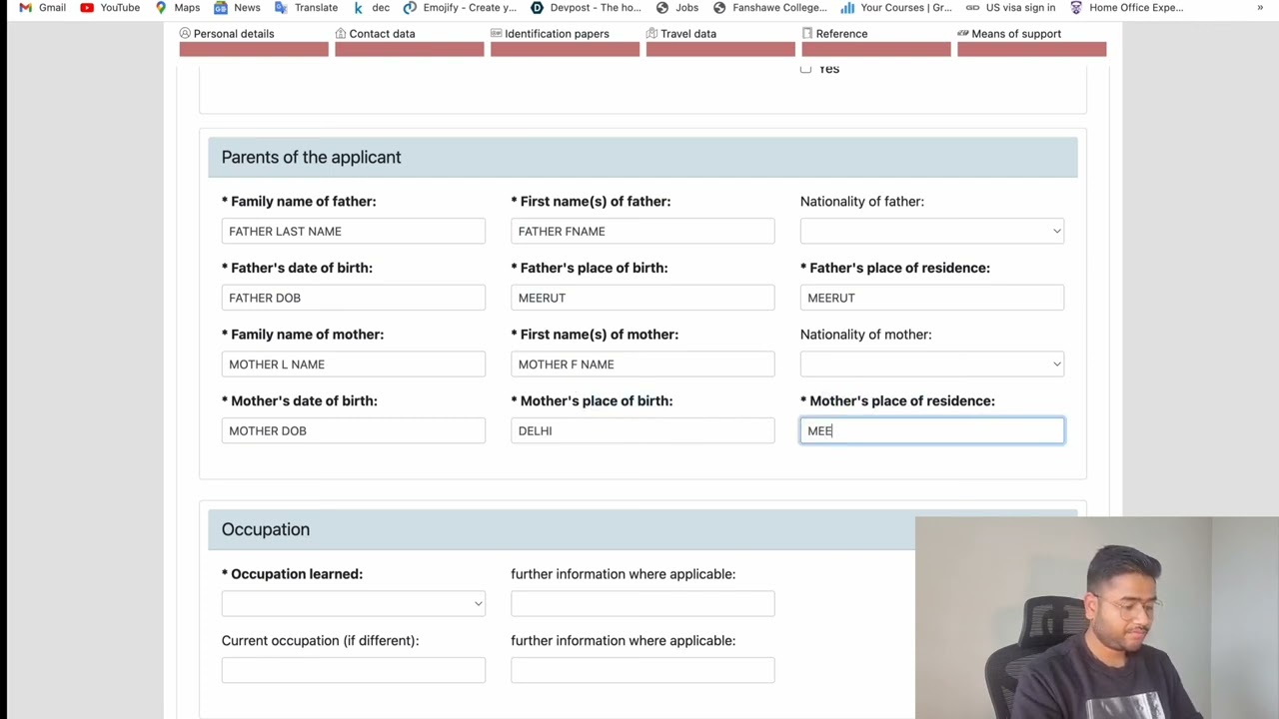The image size is (1279, 719).
Task: Open the 'dec' bookmark icon
Action: pos(358,7)
